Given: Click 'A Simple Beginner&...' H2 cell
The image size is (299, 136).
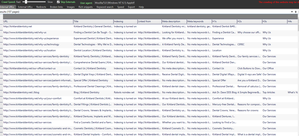Looking at the screenshot, I should point(249,92).
